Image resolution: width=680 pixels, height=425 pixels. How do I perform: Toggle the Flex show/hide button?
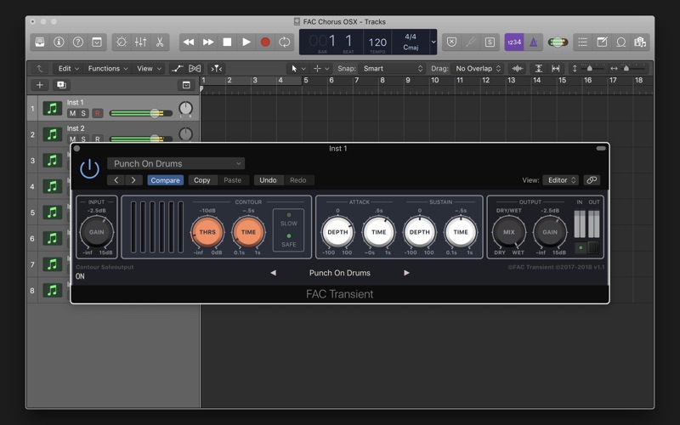coord(195,69)
